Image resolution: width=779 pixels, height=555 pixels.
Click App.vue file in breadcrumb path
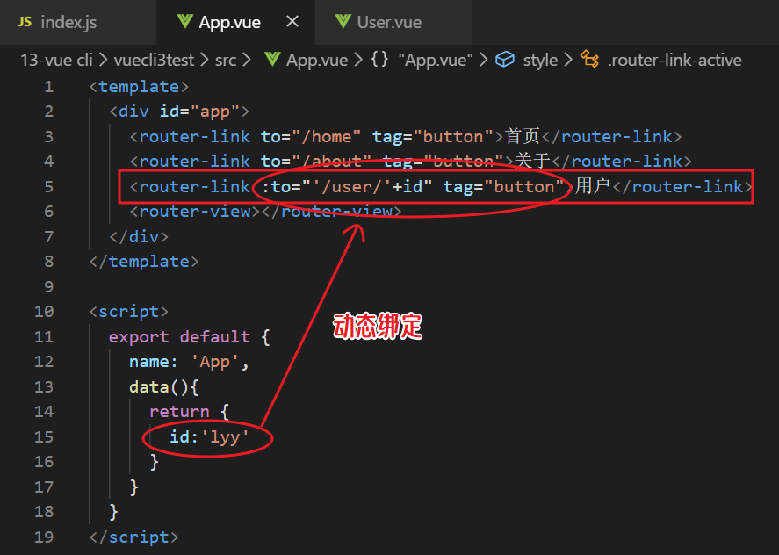(x=317, y=60)
